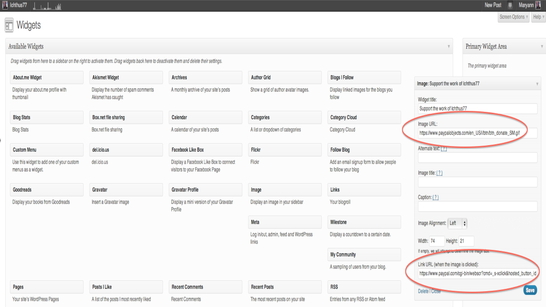Click the Close widget link

436,291
